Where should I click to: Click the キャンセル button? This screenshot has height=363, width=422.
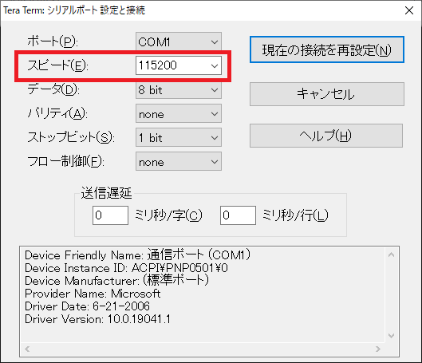pyautogui.click(x=327, y=94)
